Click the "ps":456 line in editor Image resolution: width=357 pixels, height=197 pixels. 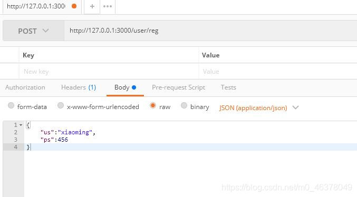[x=54, y=140]
